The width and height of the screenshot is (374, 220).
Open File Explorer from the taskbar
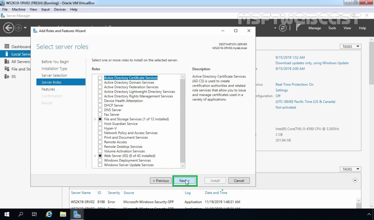click(63, 214)
